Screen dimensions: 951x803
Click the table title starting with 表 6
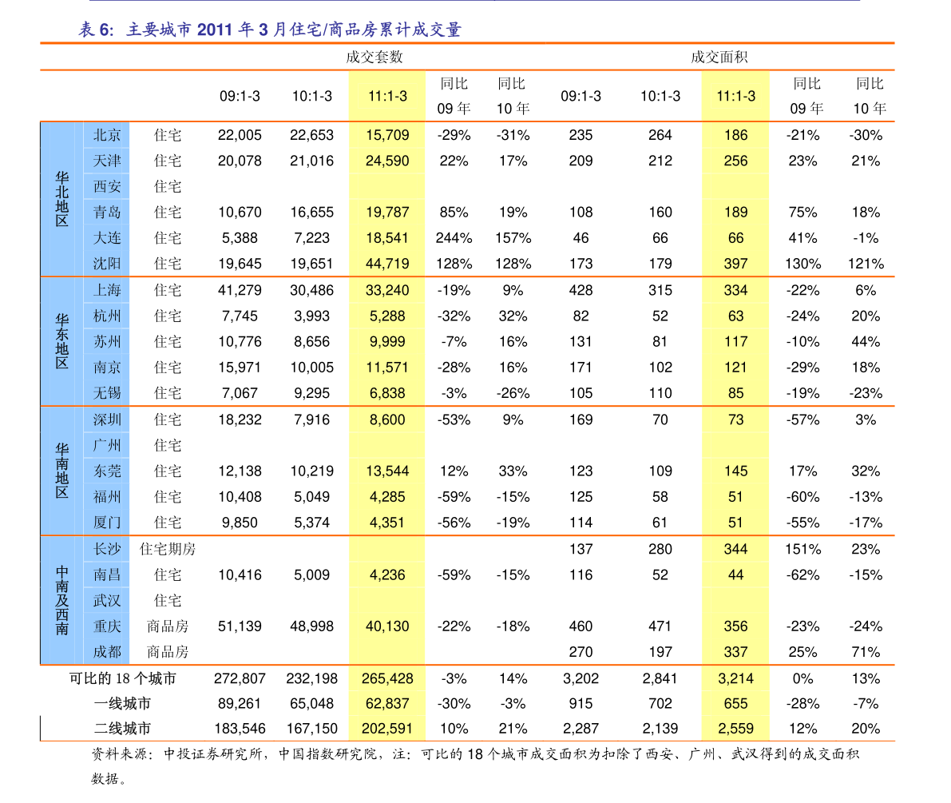click(x=269, y=30)
